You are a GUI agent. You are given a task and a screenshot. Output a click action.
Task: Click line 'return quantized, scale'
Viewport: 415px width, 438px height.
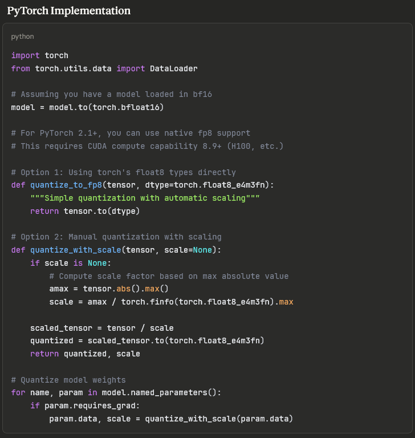pos(85,354)
